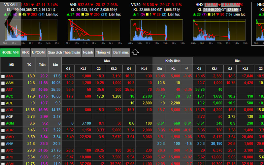Sort by the Mã column header
Screen dimensions: 264x165
click(x=12, y=65)
